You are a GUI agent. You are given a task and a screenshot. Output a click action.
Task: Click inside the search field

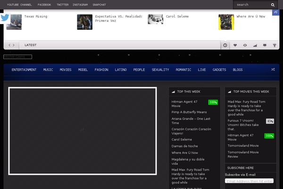pos(252,5)
